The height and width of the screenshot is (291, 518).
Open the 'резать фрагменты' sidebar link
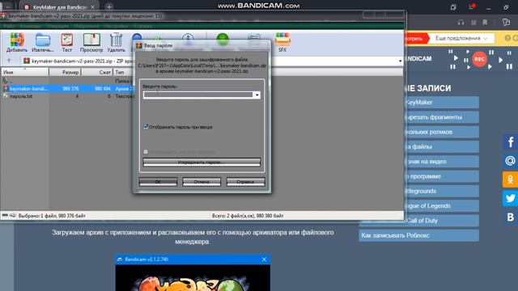pyautogui.click(x=442, y=117)
